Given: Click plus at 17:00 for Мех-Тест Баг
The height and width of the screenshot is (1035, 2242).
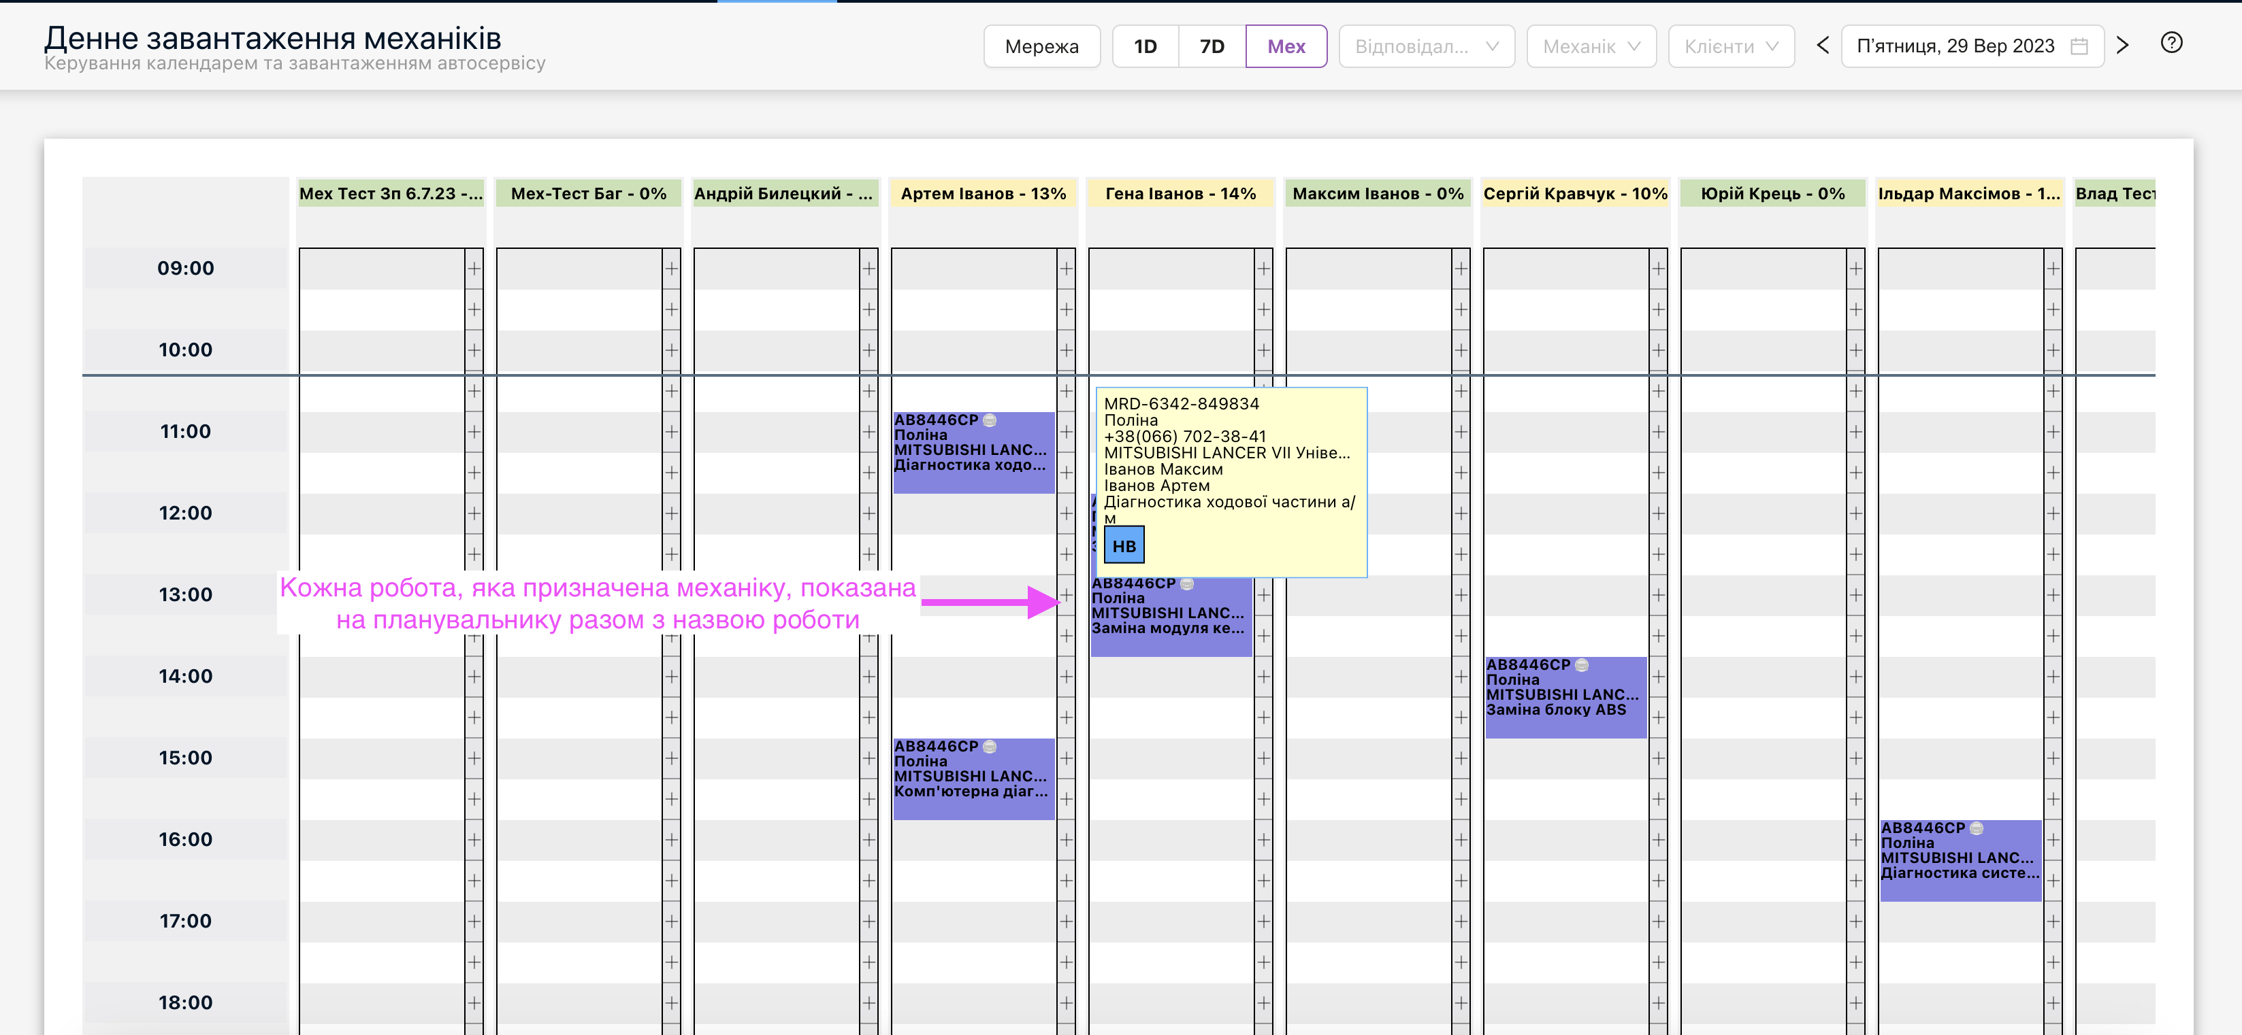Looking at the screenshot, I should point(671,921).
